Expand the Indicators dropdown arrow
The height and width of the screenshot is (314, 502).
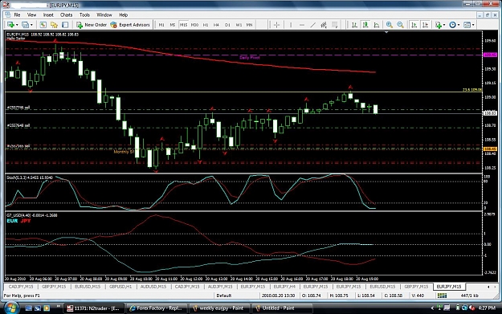[444, 25]
